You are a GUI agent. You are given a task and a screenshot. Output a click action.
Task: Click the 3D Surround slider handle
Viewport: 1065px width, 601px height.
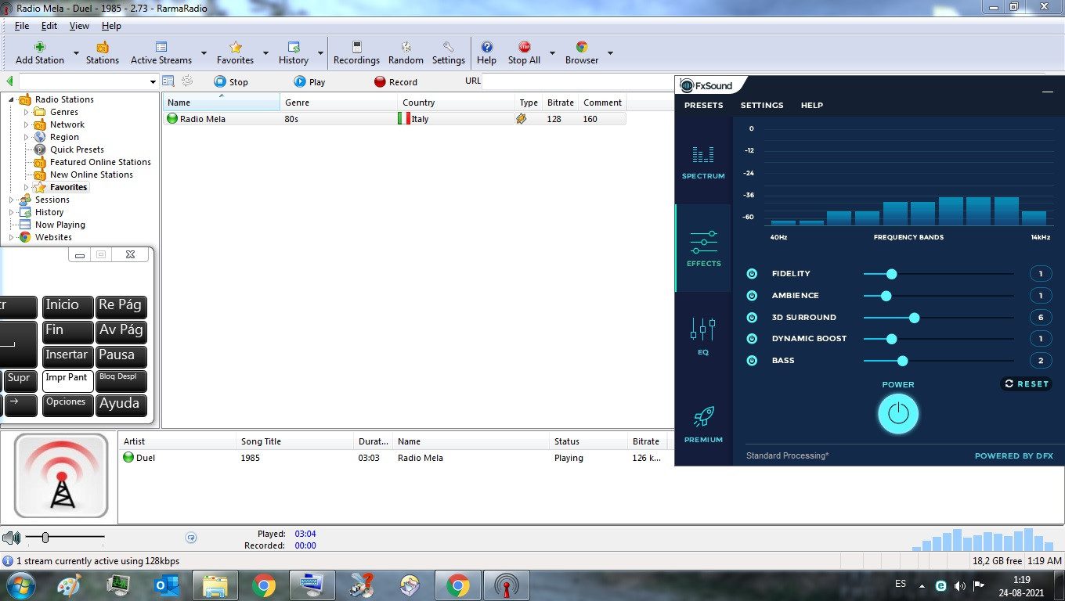[914, 318]
